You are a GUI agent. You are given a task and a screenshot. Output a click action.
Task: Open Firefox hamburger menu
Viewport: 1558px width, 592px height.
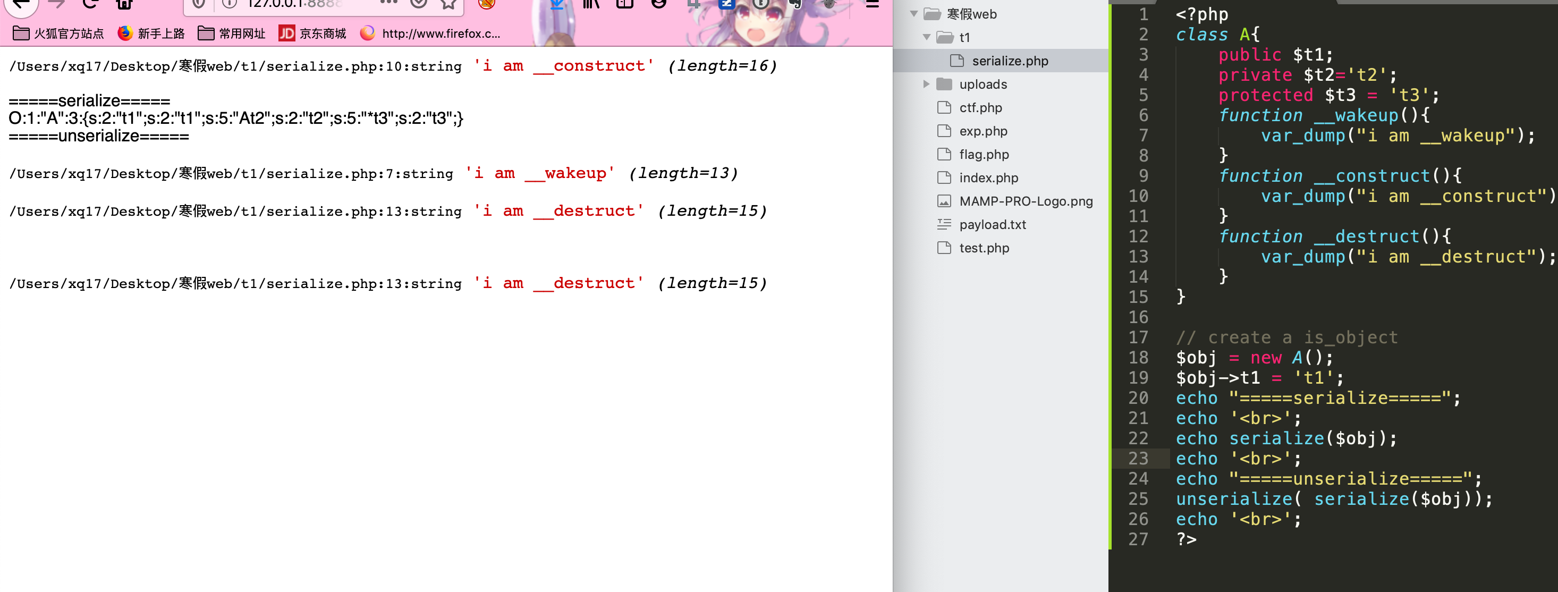(x=871, y=4)
